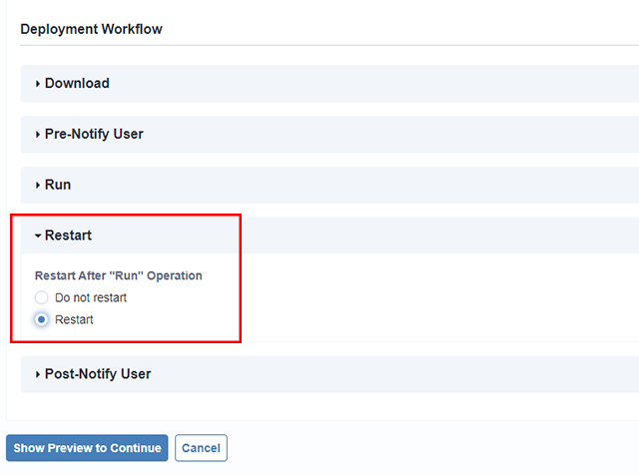Click the down-arrow icon beside Restart
The image size is (639, 475).
click(x=38, y=237)
